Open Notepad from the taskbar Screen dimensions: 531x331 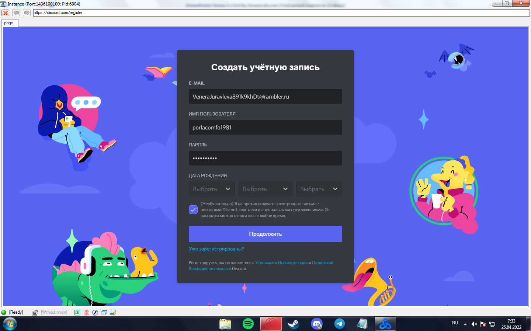tap(362, 324)
